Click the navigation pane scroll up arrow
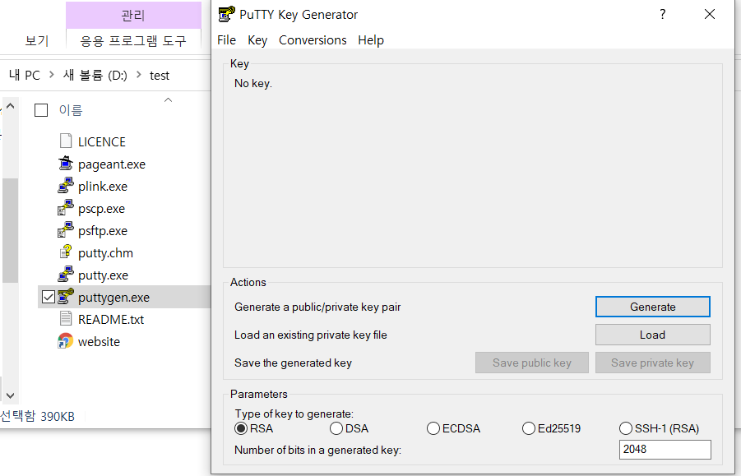The width and height of the screenshot is (741, 476). 10,106
